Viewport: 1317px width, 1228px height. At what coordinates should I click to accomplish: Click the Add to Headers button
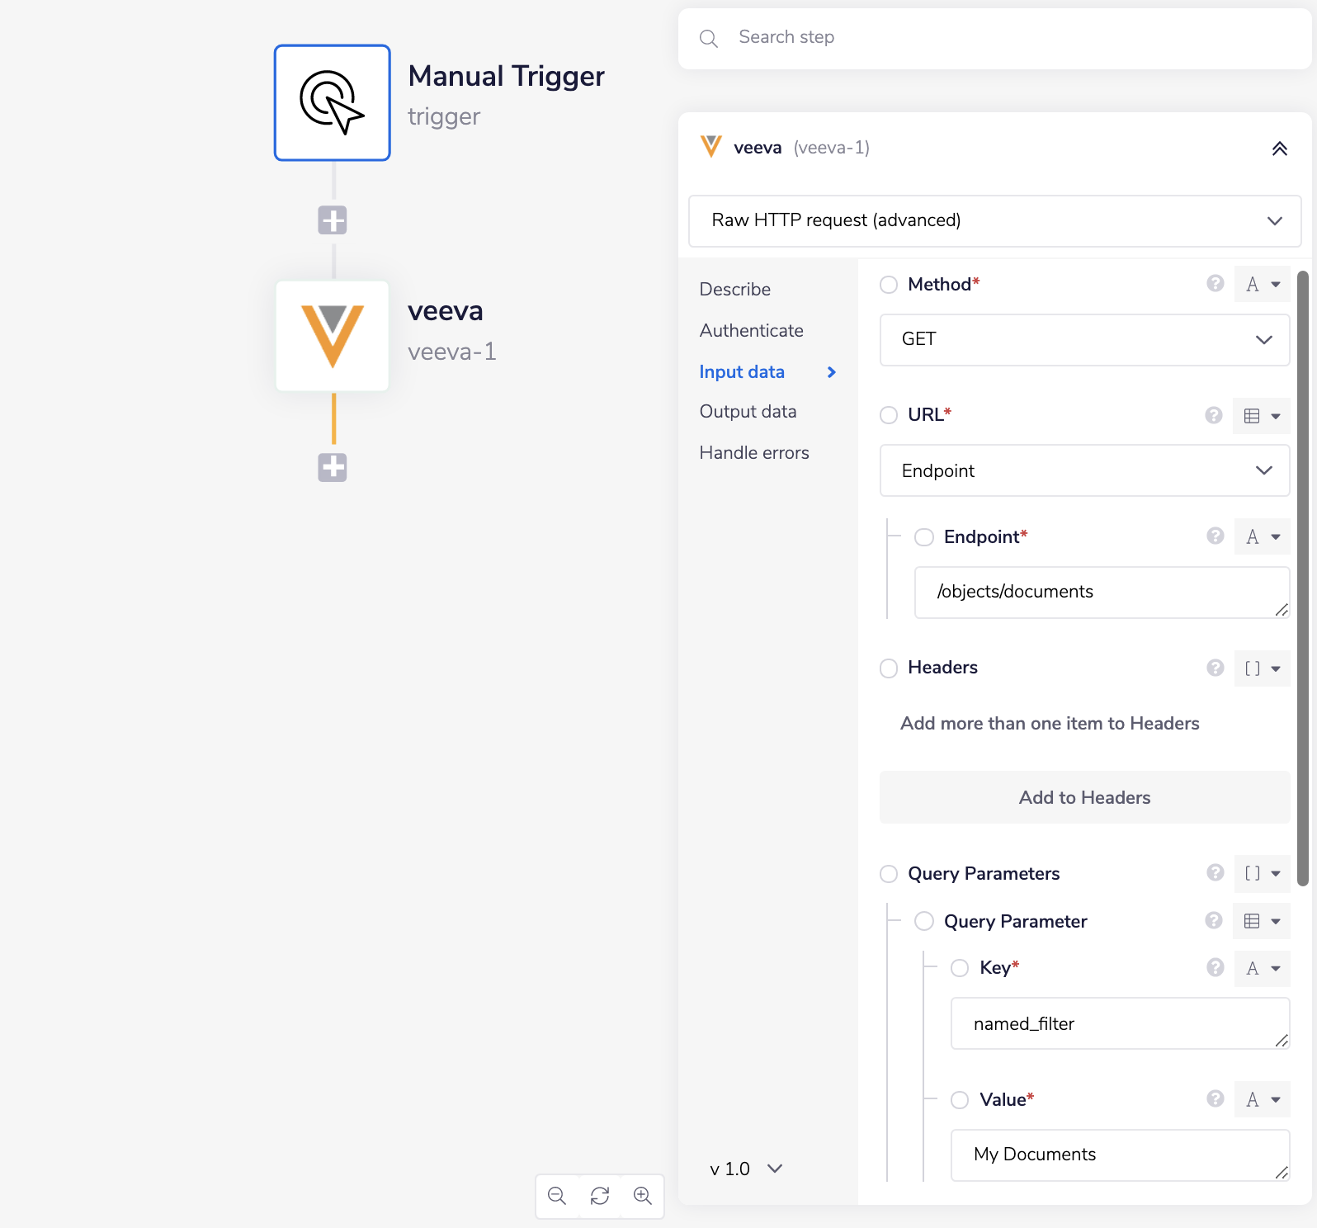1084,797
